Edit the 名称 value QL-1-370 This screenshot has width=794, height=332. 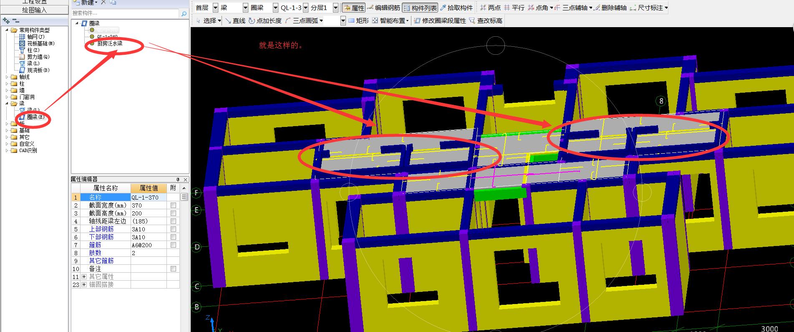pos(149,198)
